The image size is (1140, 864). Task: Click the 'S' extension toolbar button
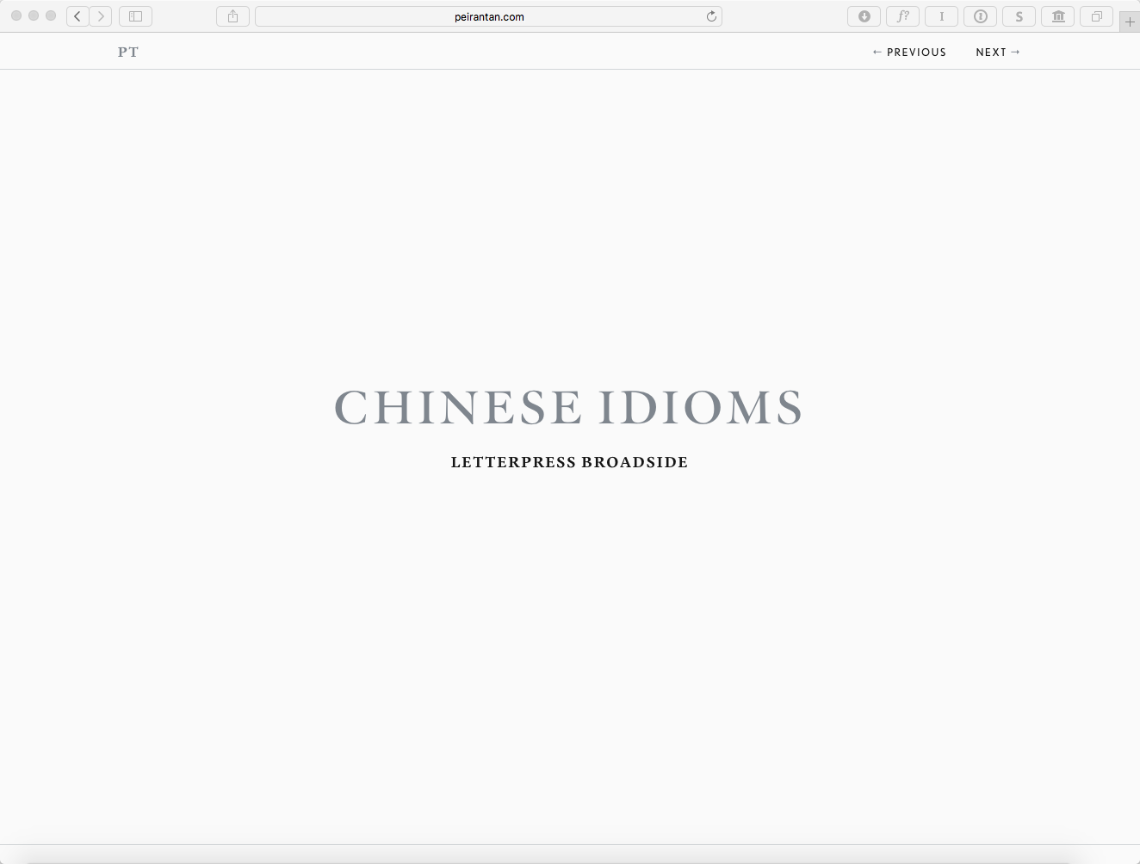pos(1019,16)
